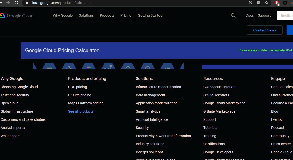Open Infrastructure modernization link
This screenshot has height=160, width=293.
[x=158, y=87]
